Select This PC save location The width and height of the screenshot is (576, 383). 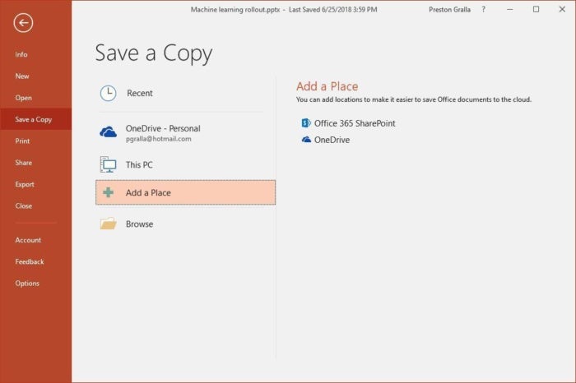pyautogui.click(x=185, y=164)
